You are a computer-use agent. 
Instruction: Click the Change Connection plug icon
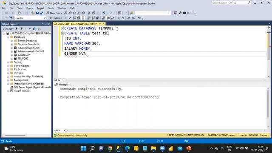[11, 18]
